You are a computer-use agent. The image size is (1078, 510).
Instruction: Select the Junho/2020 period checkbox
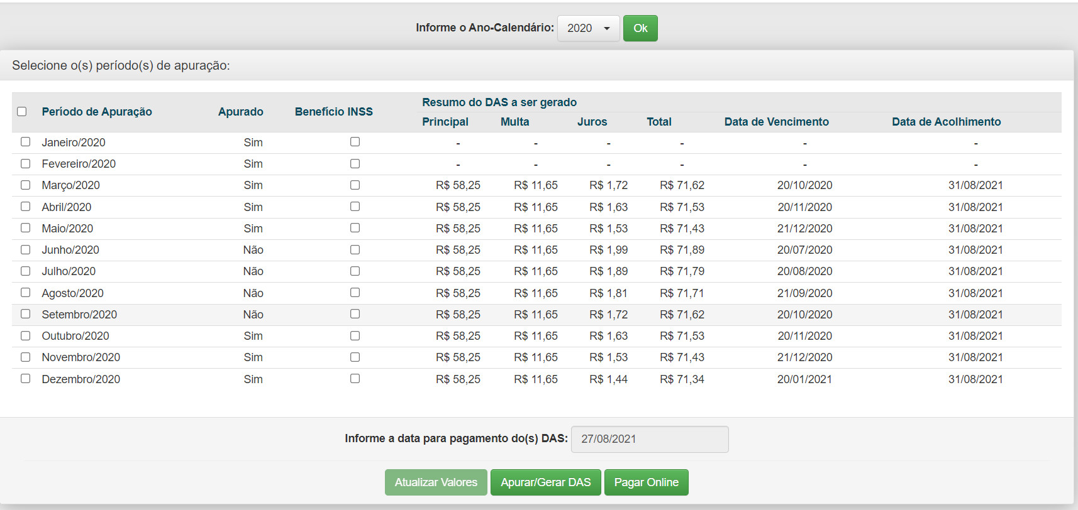pyautogui.click(x=26, y=250)
